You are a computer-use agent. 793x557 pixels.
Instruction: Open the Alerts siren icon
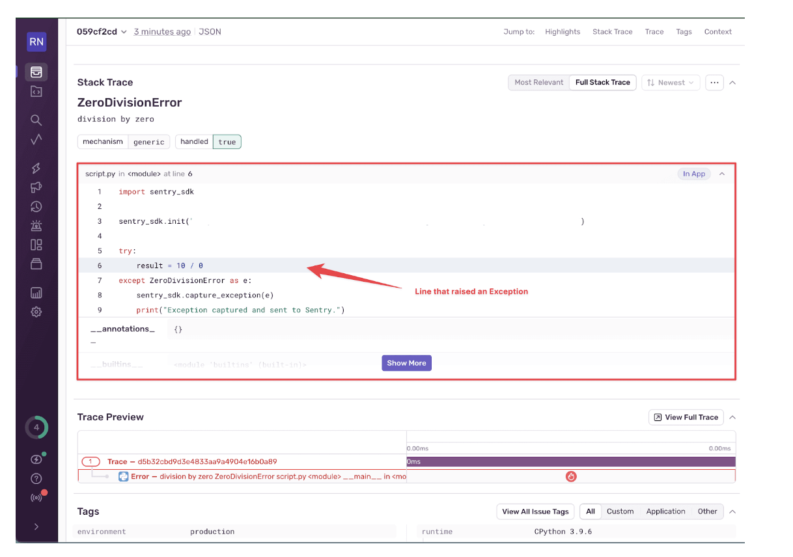[x=36, y=225]
